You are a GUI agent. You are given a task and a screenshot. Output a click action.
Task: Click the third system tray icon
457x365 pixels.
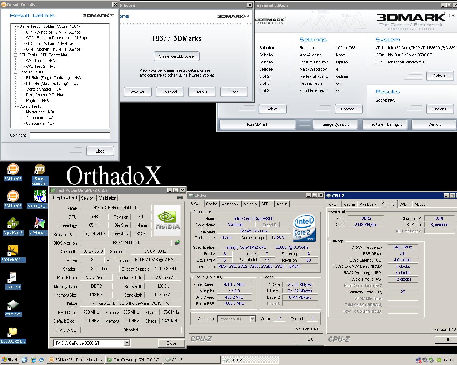pyautogui.click(x=431, y=360)
